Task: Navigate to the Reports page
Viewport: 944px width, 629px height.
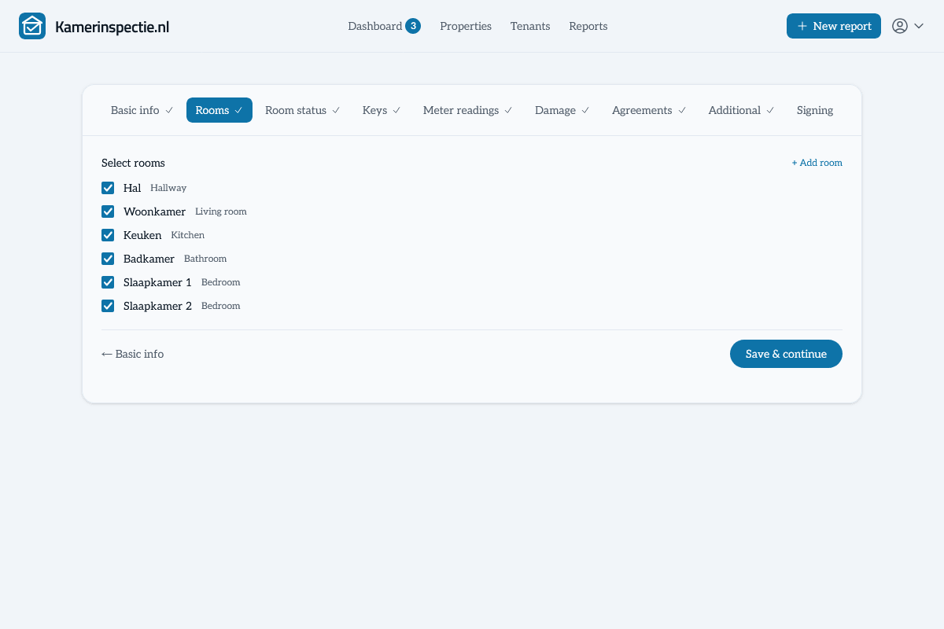Action: (588, 26)
